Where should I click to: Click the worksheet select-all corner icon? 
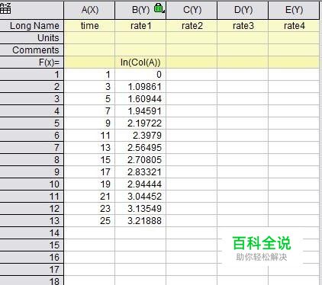[x=5, y=8]
